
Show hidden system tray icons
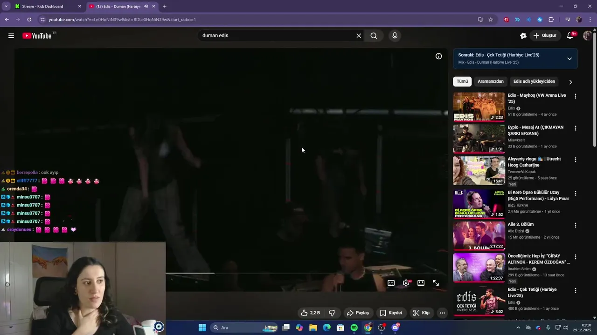click(x=518, y=328)
